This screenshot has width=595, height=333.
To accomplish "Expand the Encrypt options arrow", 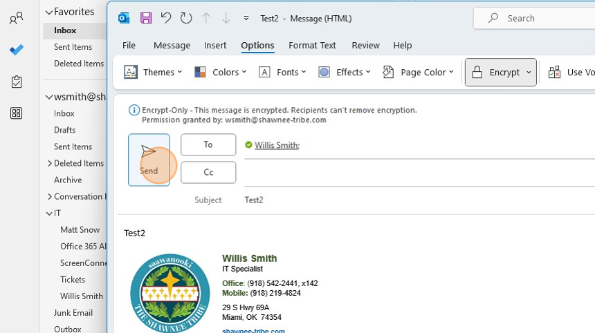I will (529, 72).
